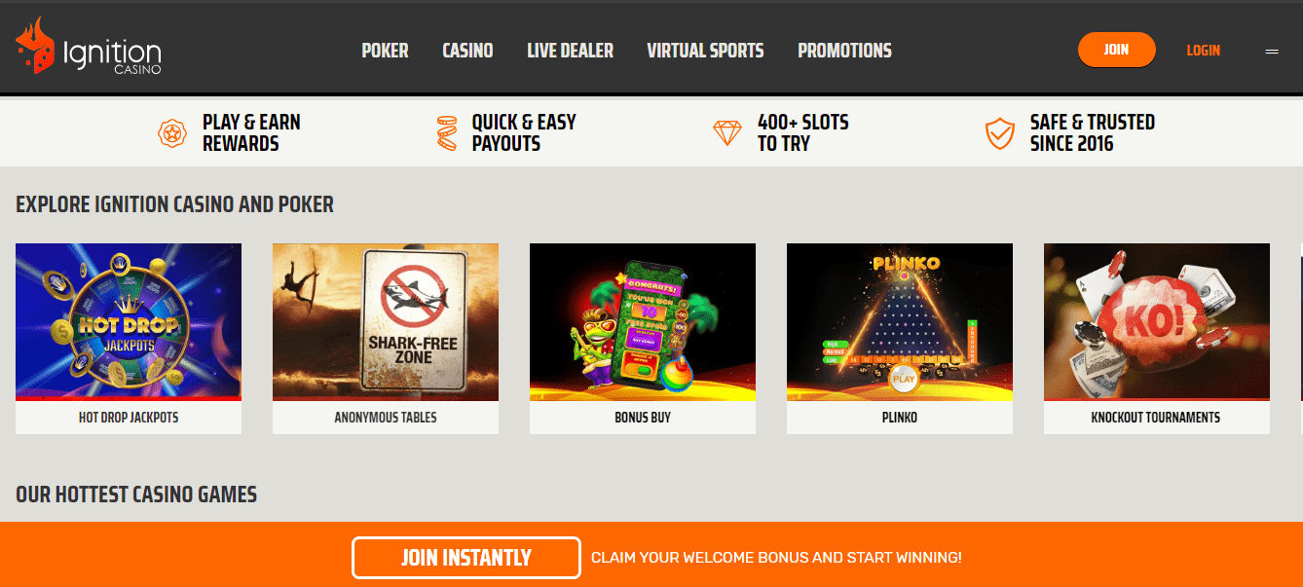Go to Live Dealer section

pyautogui.click(x=570, y=51)
